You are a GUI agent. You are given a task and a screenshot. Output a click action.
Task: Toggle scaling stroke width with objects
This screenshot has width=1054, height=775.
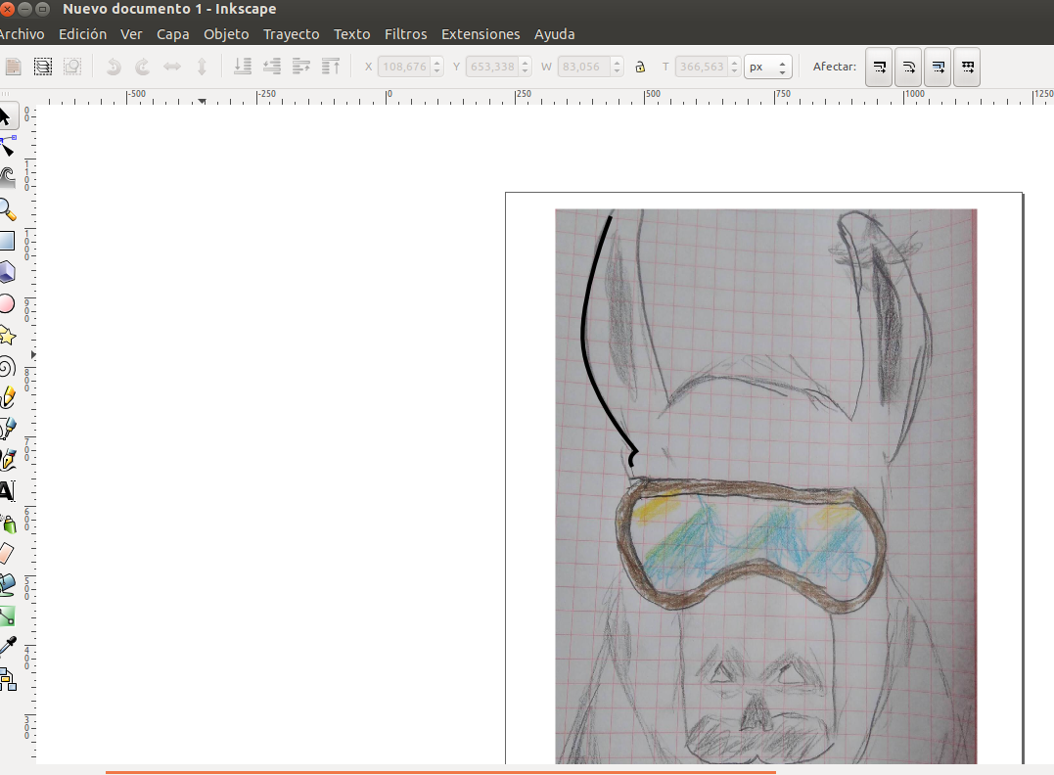click(879, 68)
